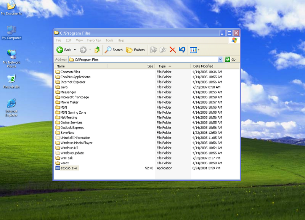Image resolution: width=305 pixels, height=220 pixels.
Task: Open the Search pane
Action: point(114,50)
